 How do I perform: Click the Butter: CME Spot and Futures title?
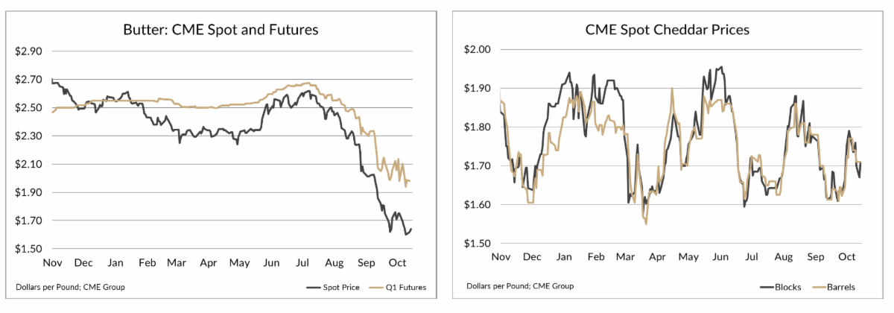(x=221, y=31)
